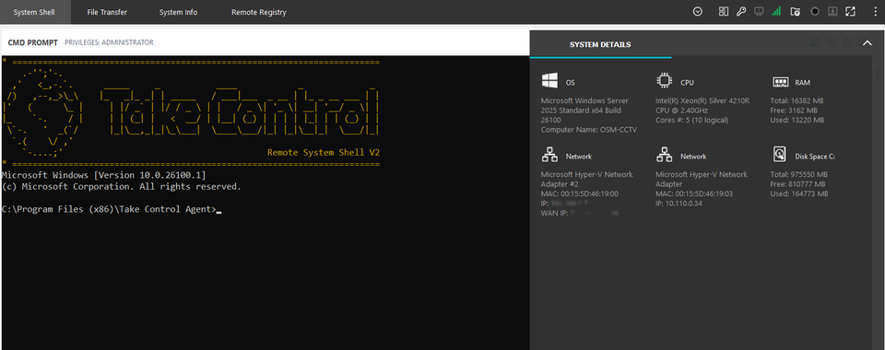Click the Remote System Shell V2 text
Viewport: 885px width, 350px height.
click(x=323, y=153)
